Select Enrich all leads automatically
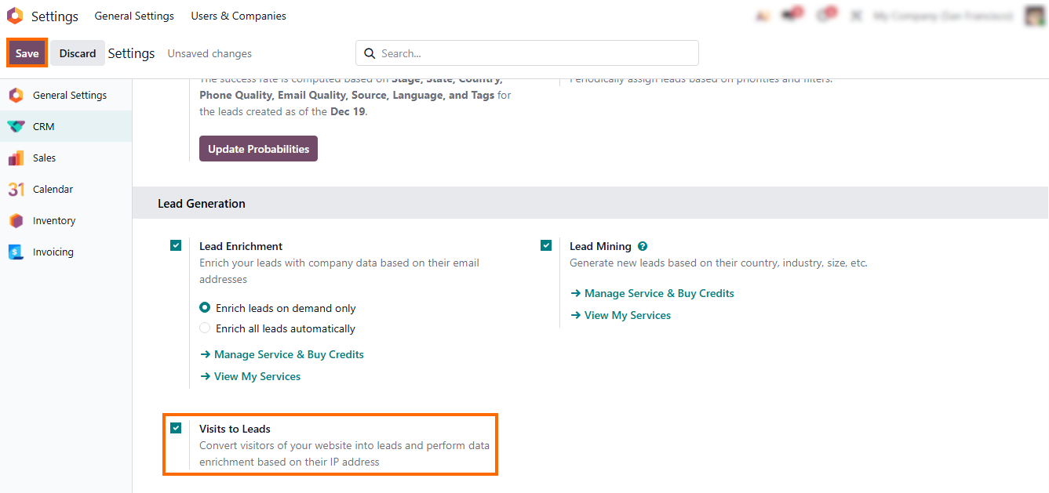The image size is (1049, 493). (205, 328)
